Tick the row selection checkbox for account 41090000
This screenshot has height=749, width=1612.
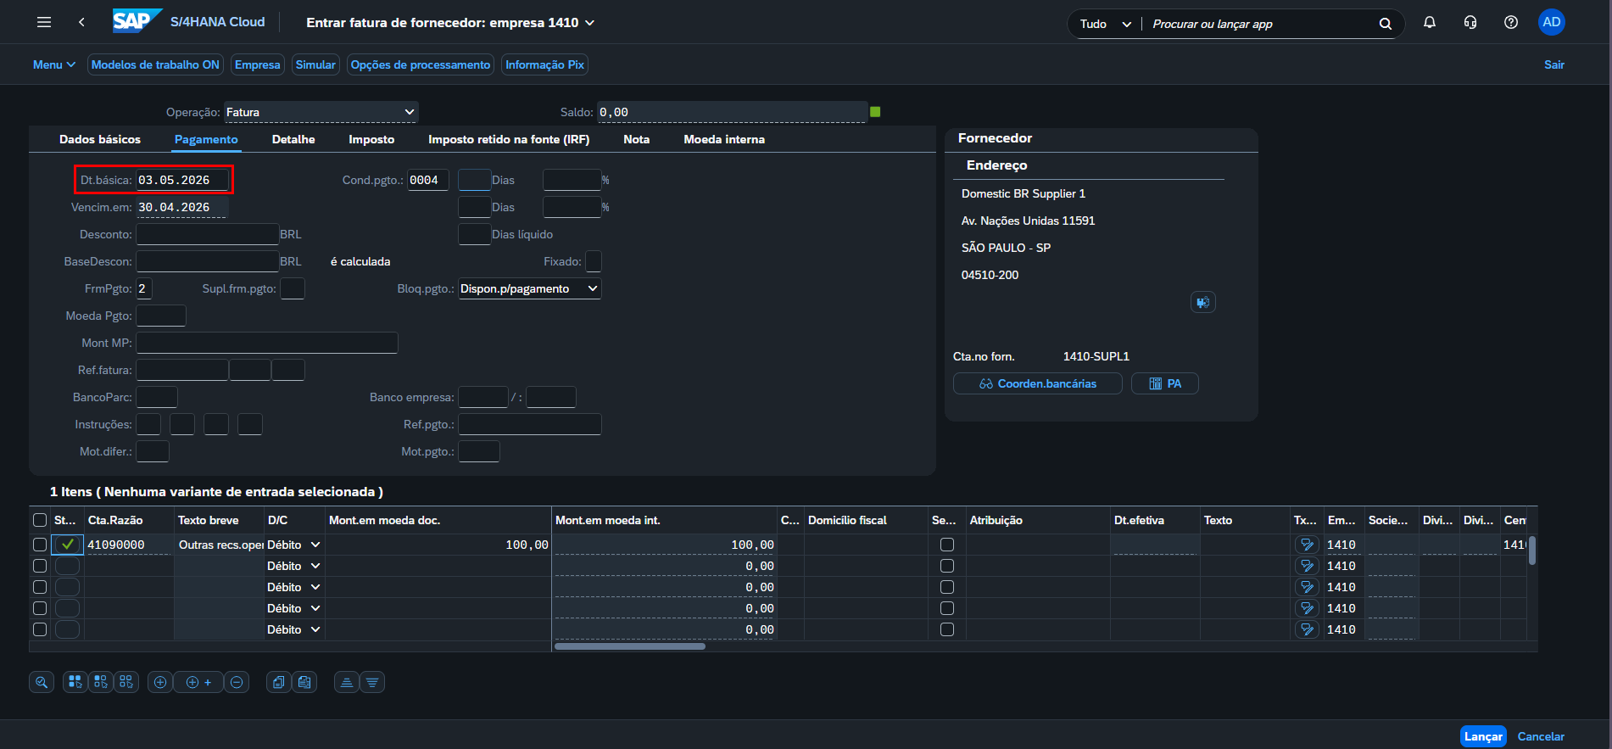point(40,545)
